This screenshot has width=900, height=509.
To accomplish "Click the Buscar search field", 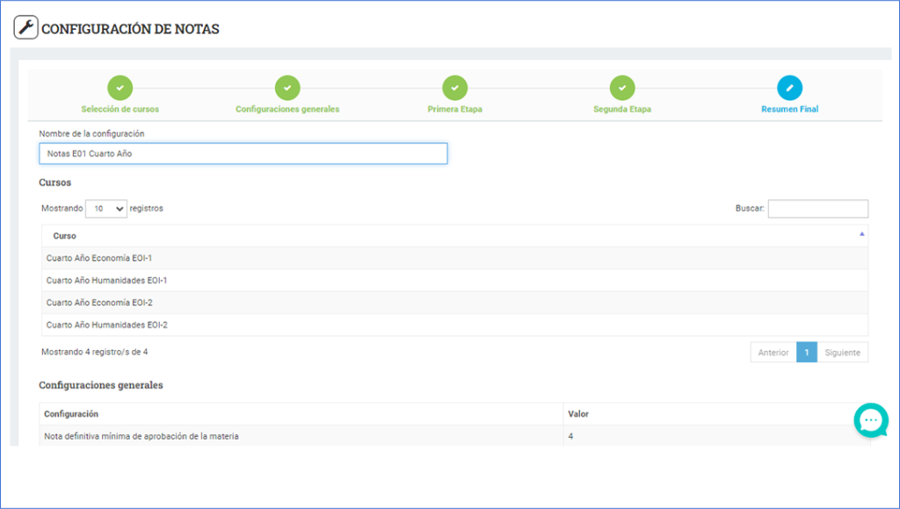I will (x=817, y=209).
